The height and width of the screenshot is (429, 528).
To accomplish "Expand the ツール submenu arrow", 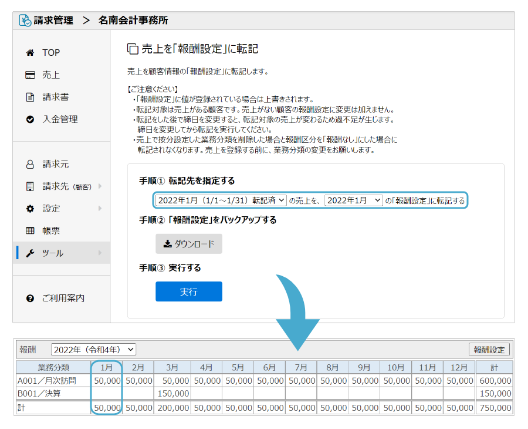I will pos(100,253).
